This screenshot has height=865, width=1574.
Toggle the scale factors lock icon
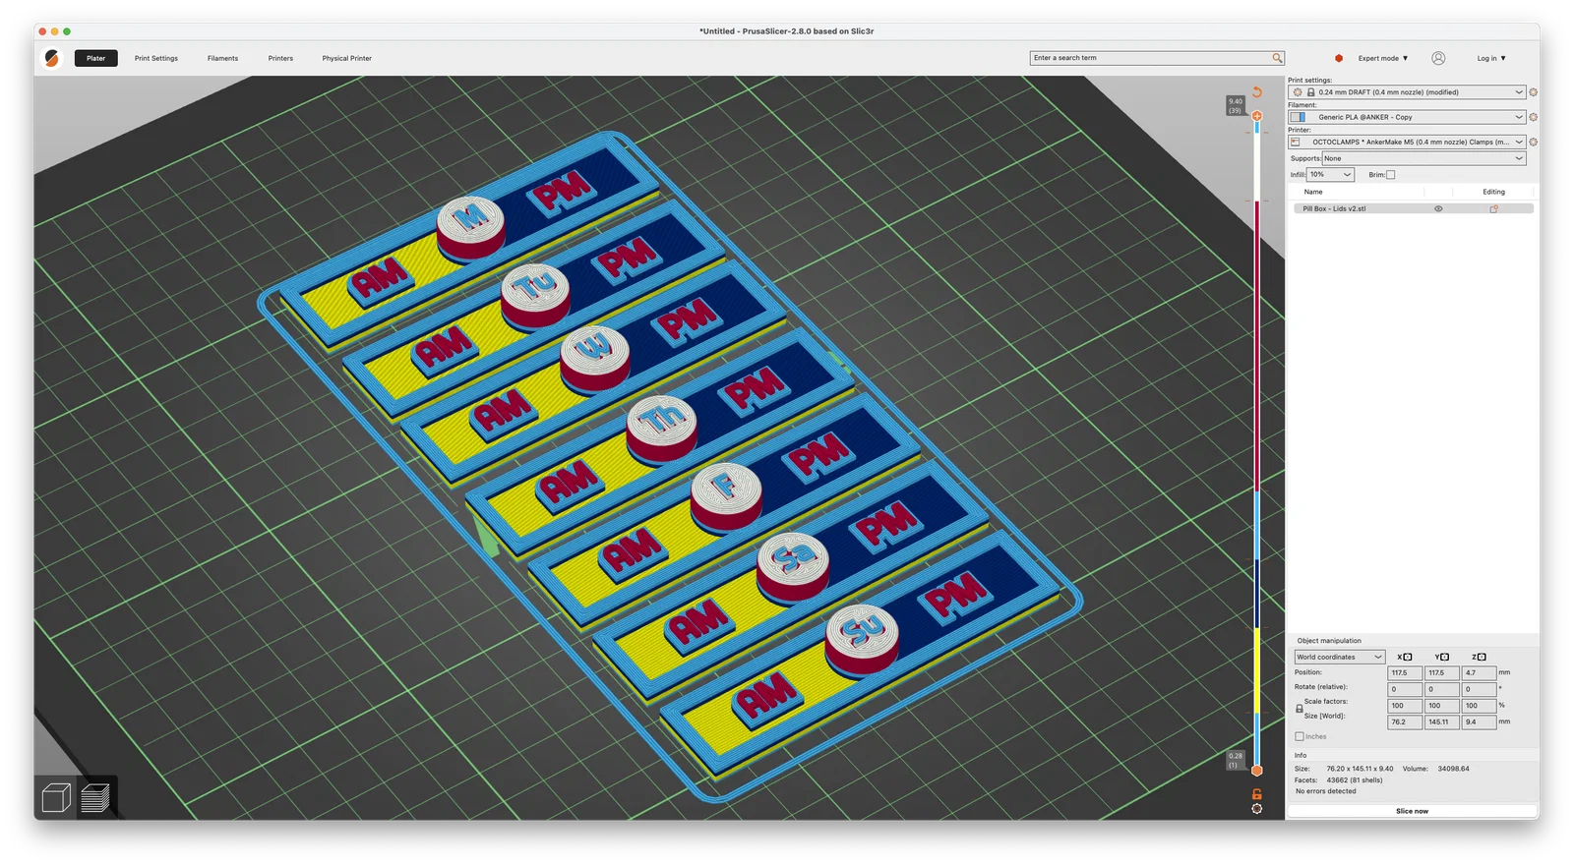[1300, 709]
